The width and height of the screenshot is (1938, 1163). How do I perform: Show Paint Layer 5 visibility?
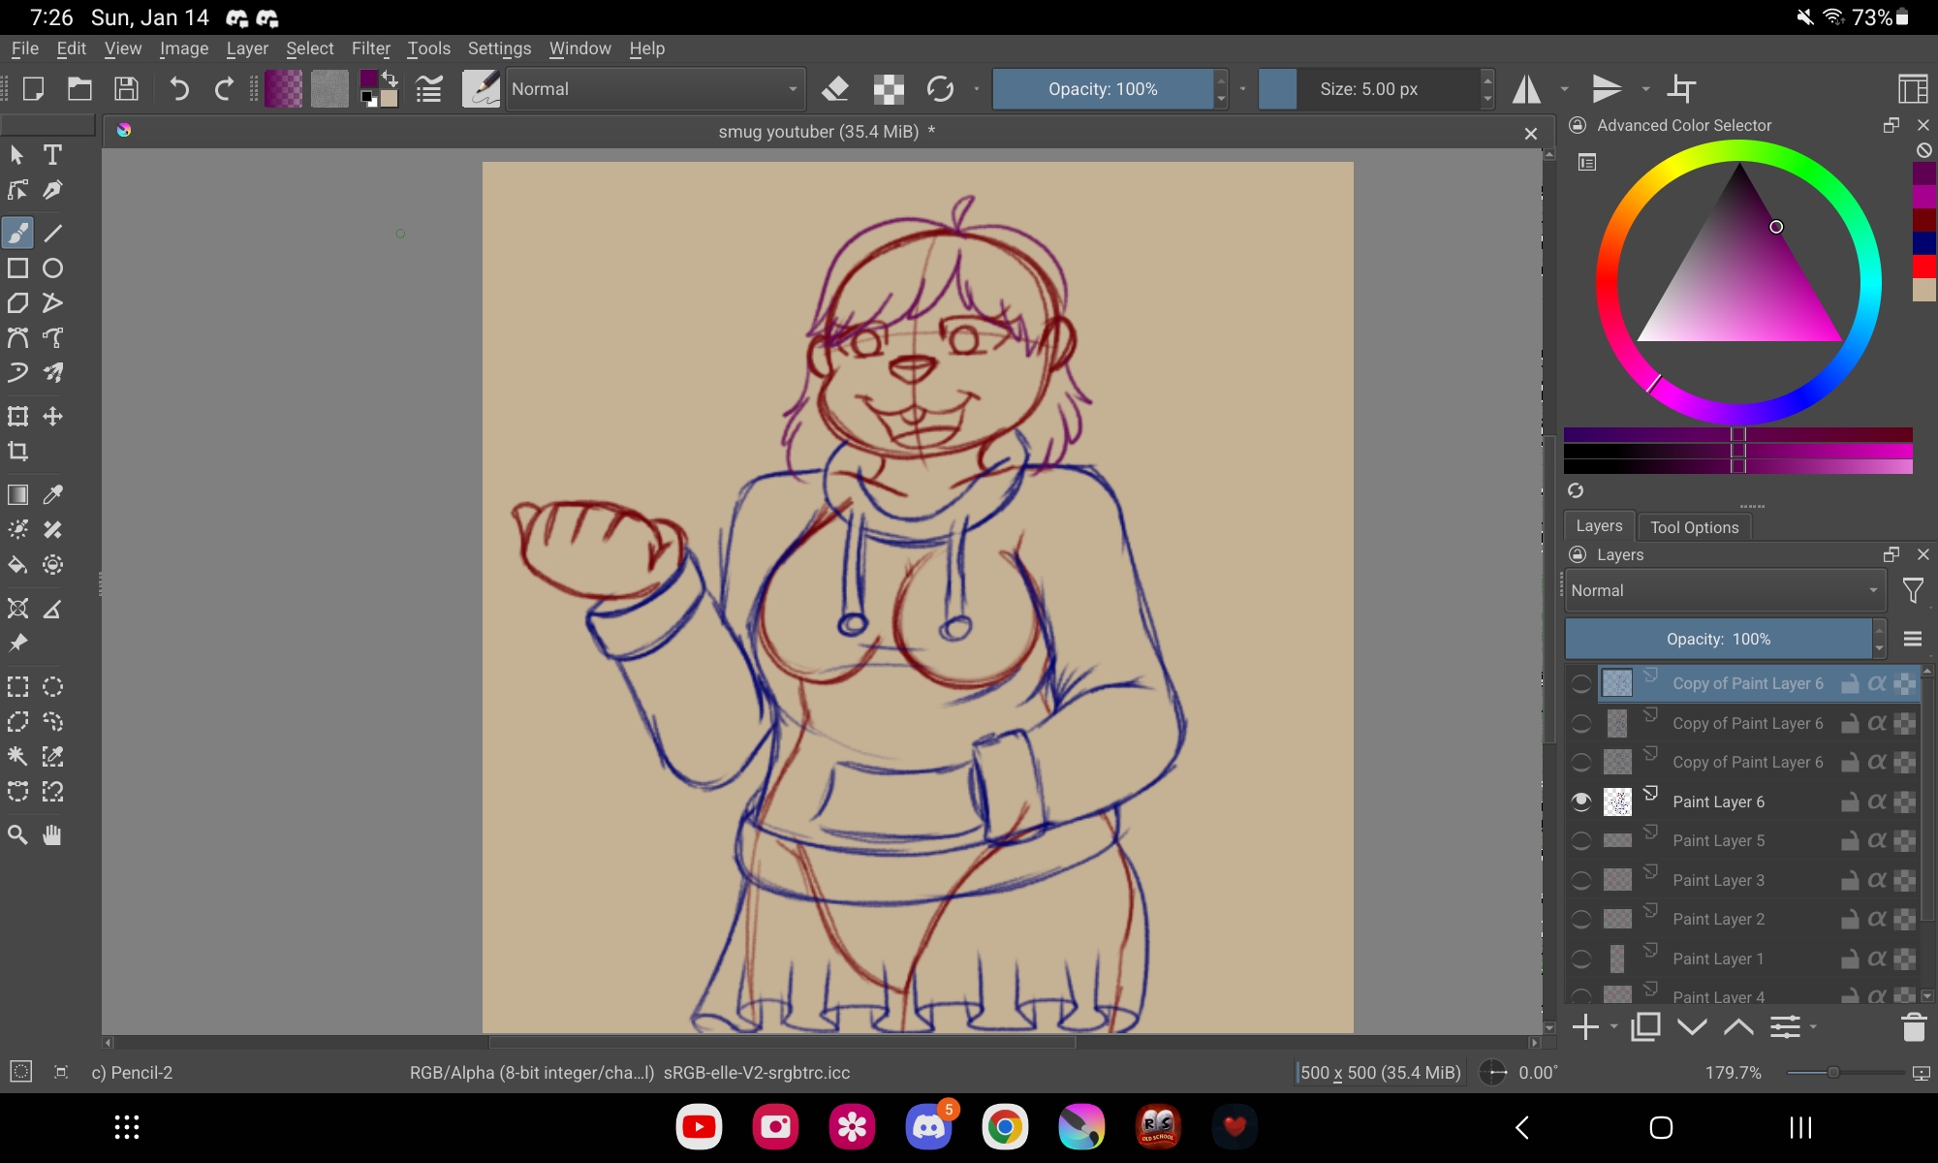tap(1581, 841)
